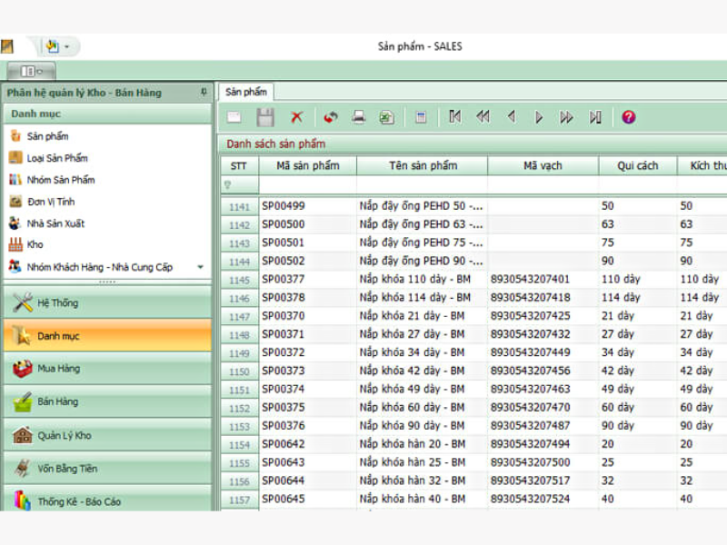
Task: Sort by the Mã vạch column header
Action: coord(543,166)
